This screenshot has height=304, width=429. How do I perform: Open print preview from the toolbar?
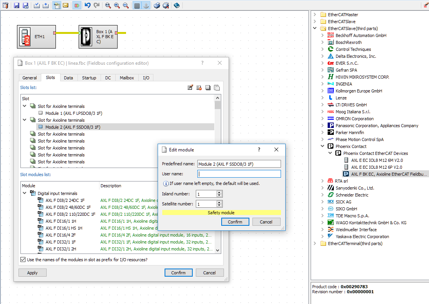(x=166, y=5)
